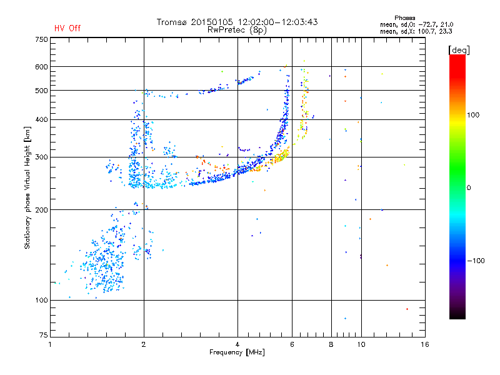Select the plot title 'Tromsø 20150105 12:02:00-12:03:43'
Image resolution: width=500 pixels, height=375 pixels.
237,22
